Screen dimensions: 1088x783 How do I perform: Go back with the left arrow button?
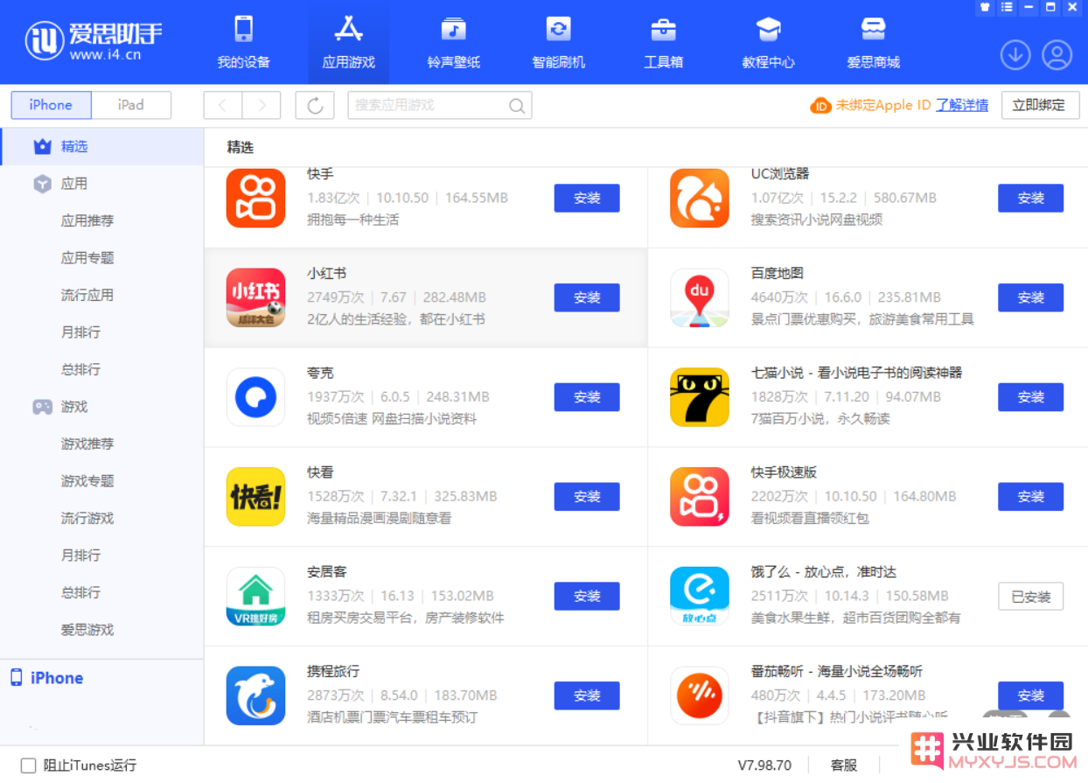[x=223, y=105]
